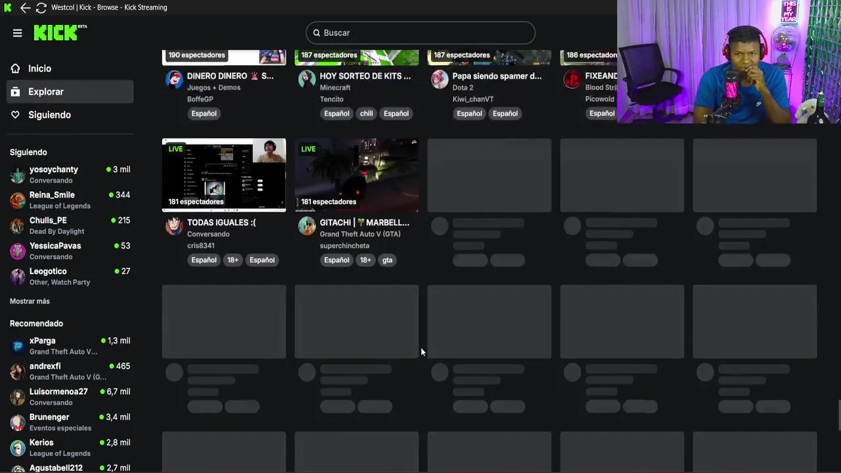Screen dimensions: 841x473
Task: Open Agustabell212's channel avatar
Action: click(x=18, y=469)
